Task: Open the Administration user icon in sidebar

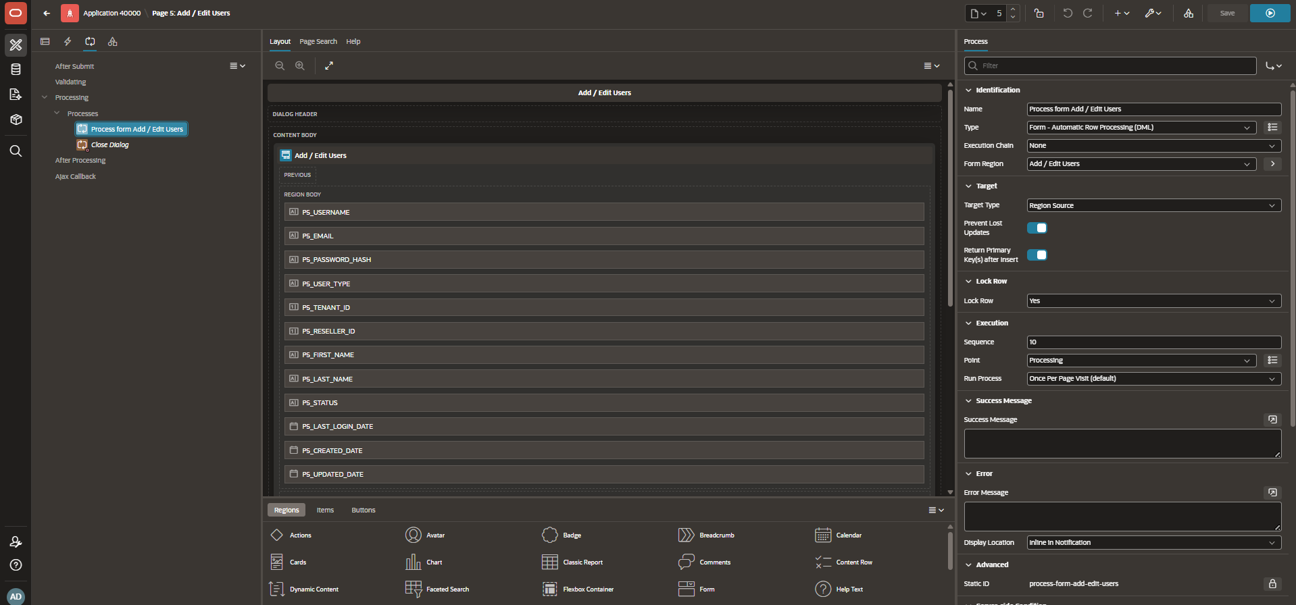Action: pos(16,542)
